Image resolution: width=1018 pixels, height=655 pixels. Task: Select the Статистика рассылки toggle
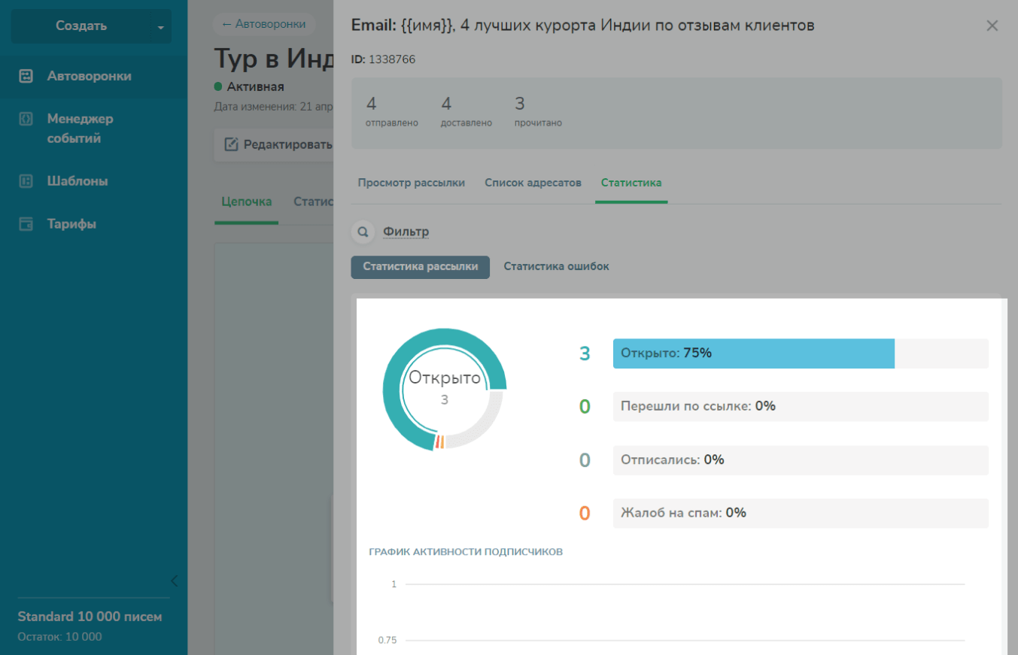tap(420, 267)
